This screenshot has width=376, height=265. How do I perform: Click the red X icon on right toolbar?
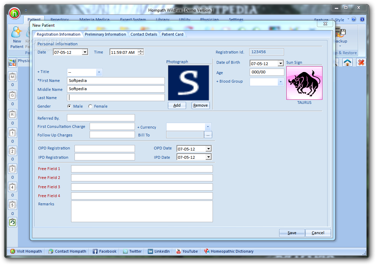pyautogui.click(x=361, y=62)
